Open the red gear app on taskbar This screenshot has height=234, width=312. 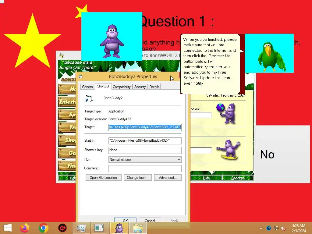click(x=62, y=228)
